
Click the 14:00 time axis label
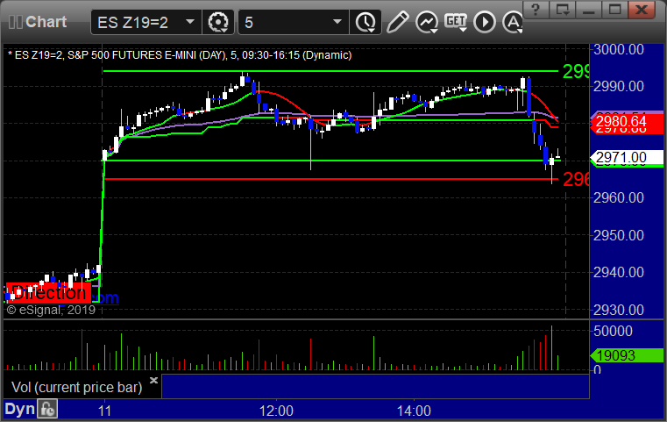(x=414, y=411)
